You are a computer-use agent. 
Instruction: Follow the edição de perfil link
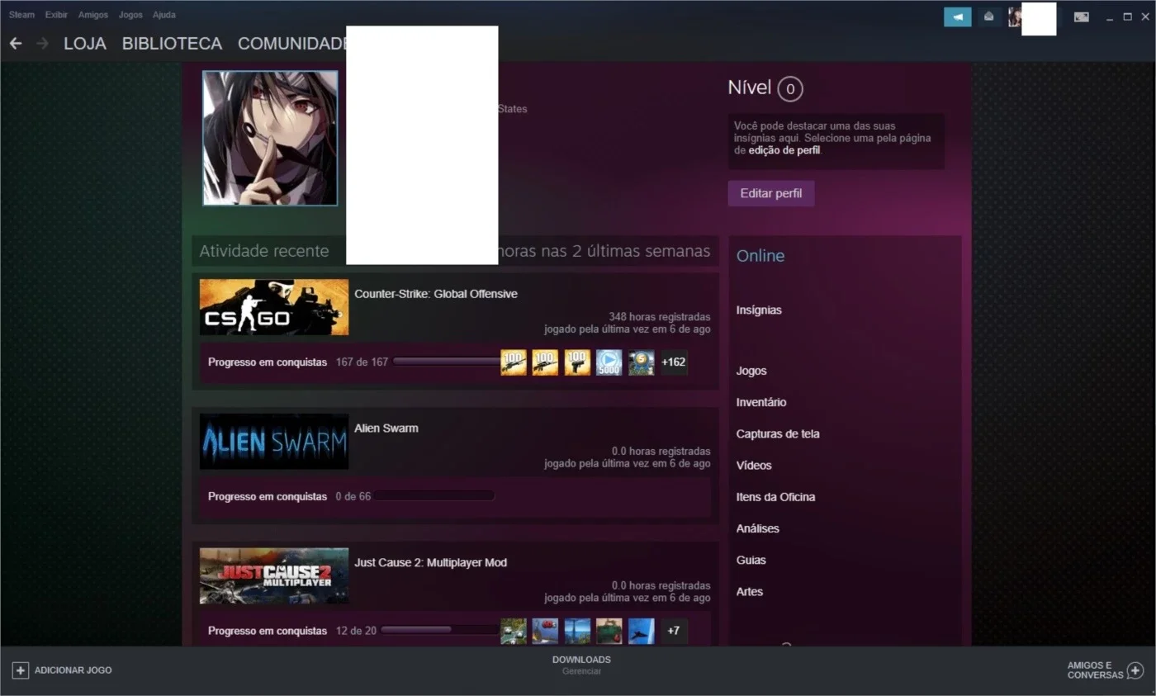coord(784,150)
